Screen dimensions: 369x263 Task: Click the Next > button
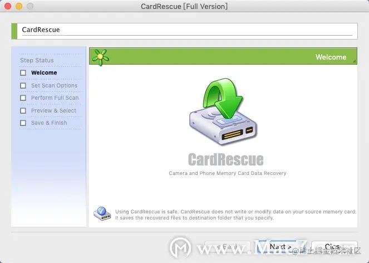281,247
